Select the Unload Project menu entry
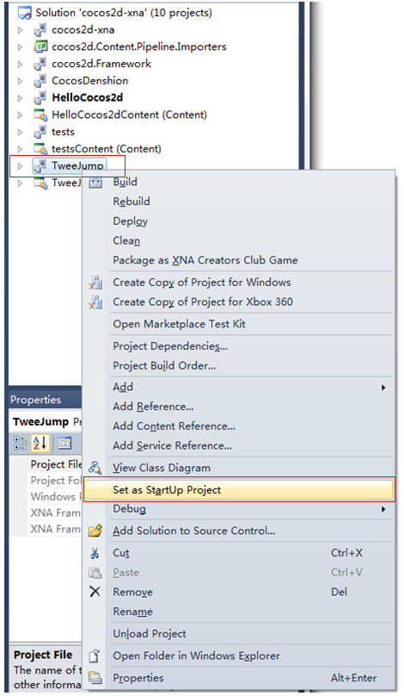The height and width of the screenshot is (696, 404). pyautogui.click(x=150, y=633)
